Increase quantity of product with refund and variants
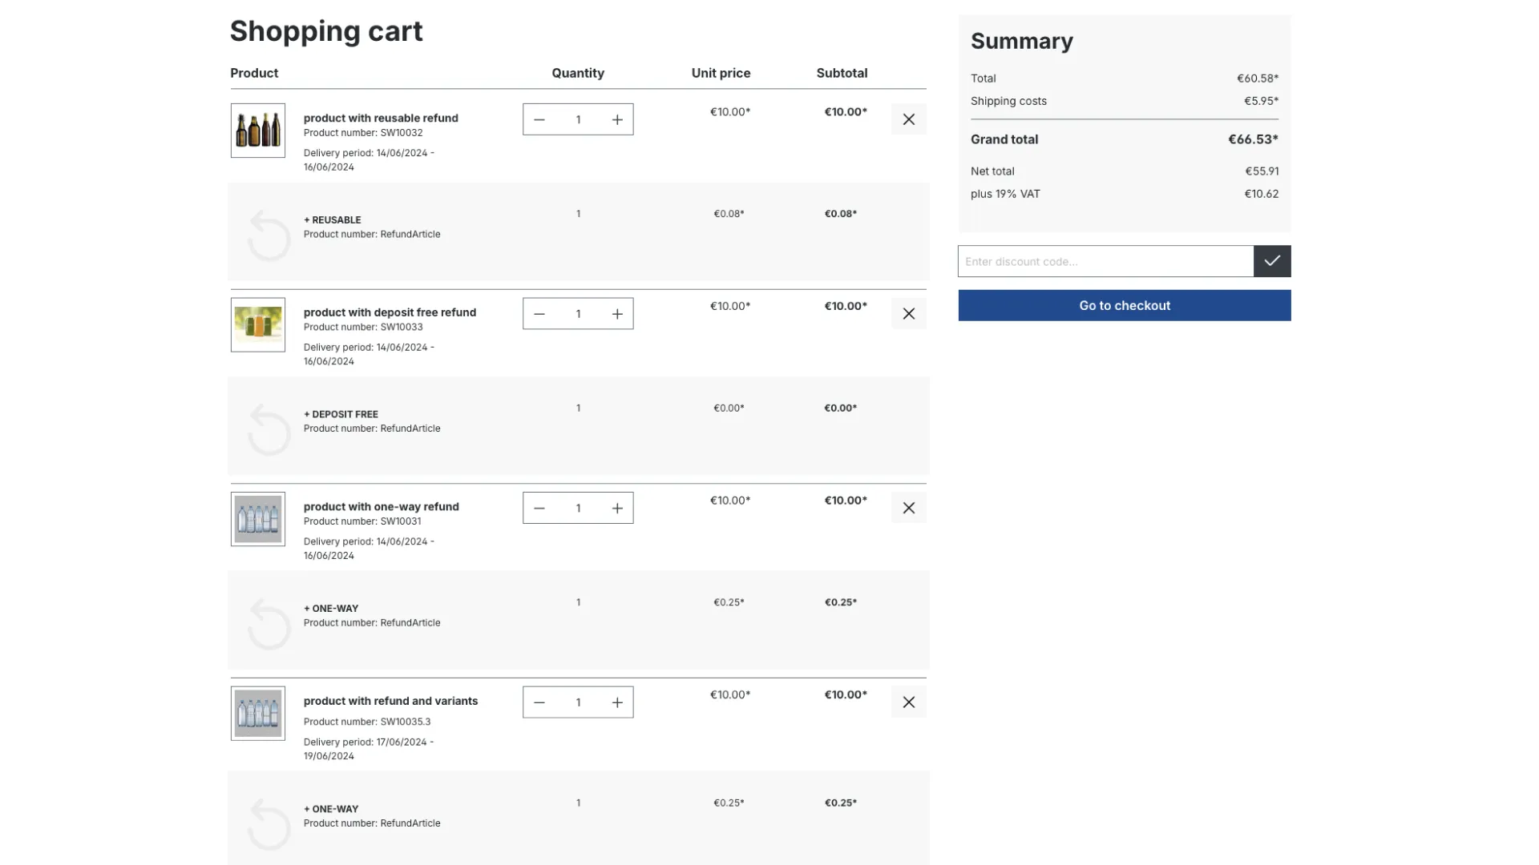 617,702
